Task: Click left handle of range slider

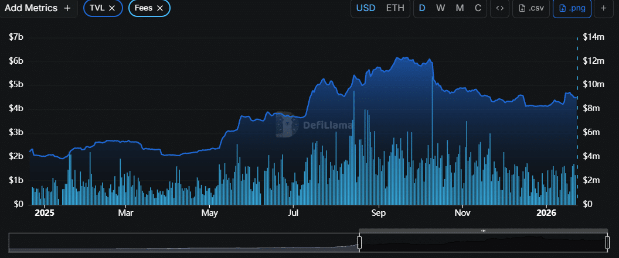Action: click(x=359, y=242)
